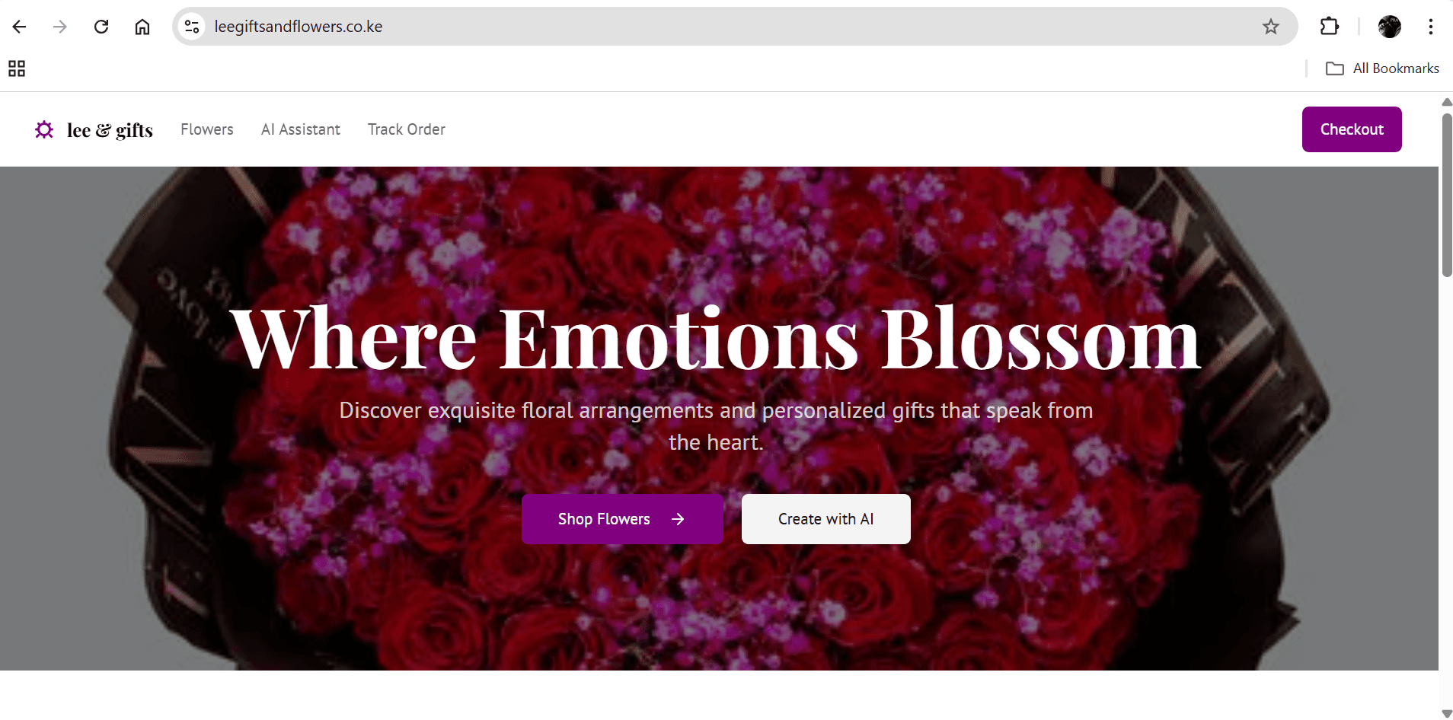Click the page scrollbar down arrow
The image size is (1453, 720).
[x=1447, y=713]
